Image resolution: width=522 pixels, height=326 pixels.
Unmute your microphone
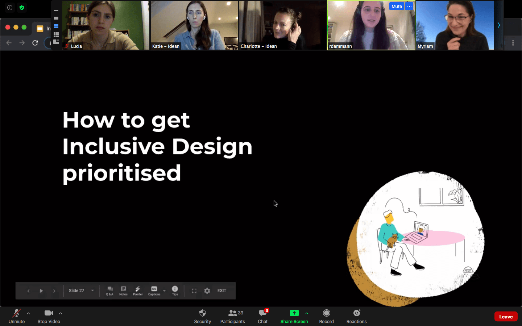17,316
